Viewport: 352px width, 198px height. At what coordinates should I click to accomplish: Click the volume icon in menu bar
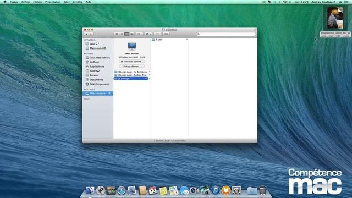[290, 2]
